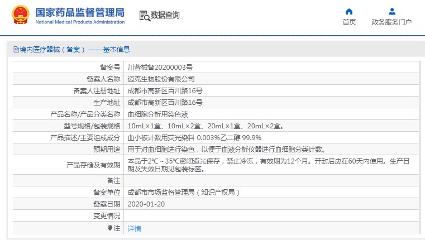Click the 预期用途 row label
This screenshot has width=425, height=240.
[107, 149]
